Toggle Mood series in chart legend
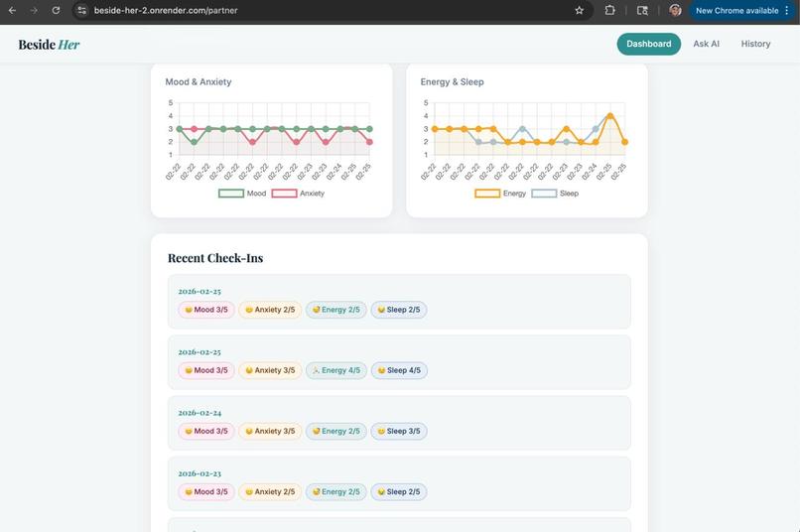 point(242,194)
